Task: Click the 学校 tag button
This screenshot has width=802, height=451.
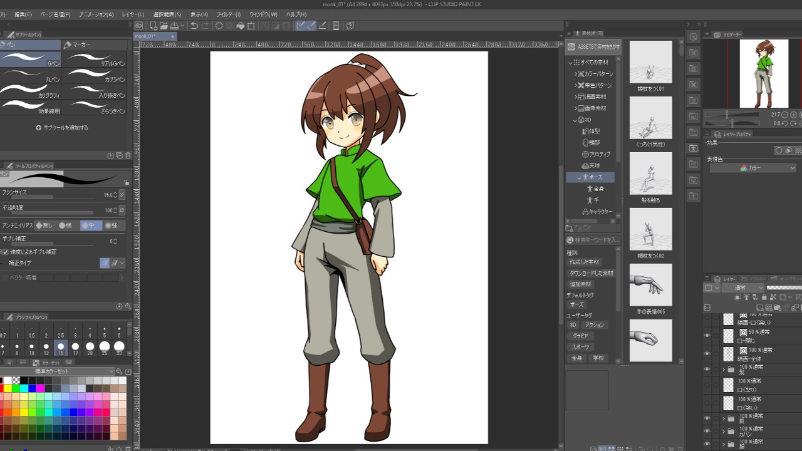Action: click(x=598, y=358)
